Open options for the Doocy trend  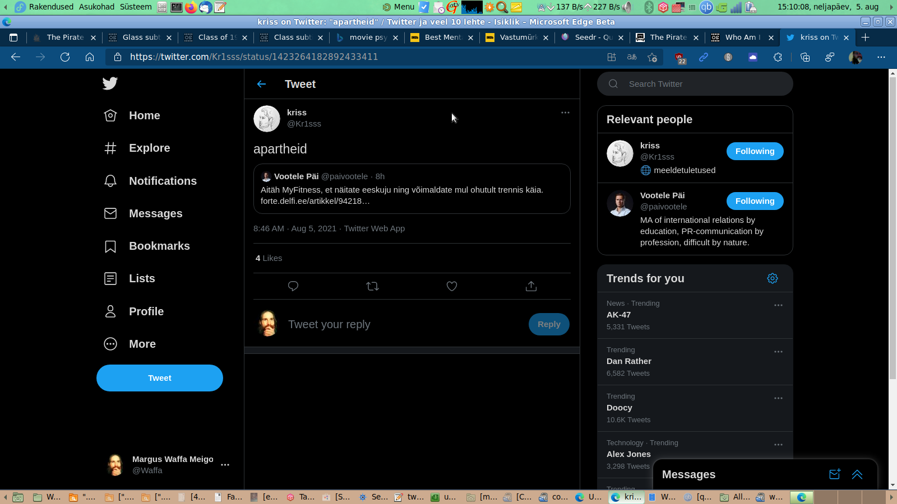[778, 398]
